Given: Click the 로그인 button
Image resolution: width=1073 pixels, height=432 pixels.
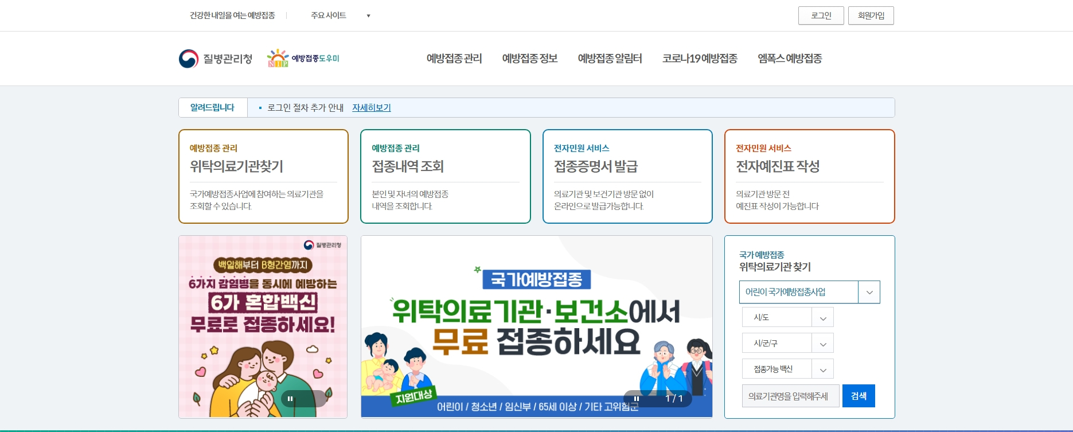Looking at the screenshot, I should (821, 15).
